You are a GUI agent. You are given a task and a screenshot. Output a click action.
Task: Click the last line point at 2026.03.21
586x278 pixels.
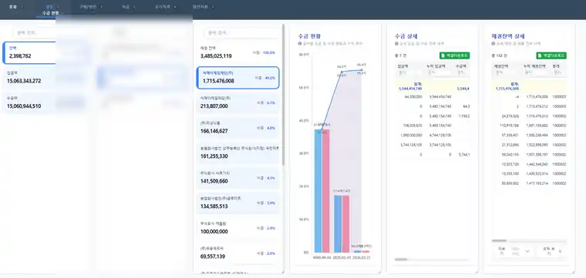(362, 70)
